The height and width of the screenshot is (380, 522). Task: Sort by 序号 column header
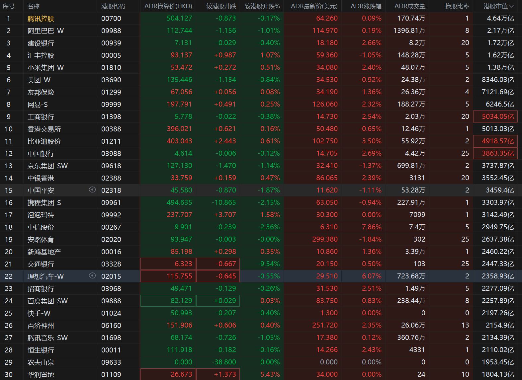pos(9,6)
